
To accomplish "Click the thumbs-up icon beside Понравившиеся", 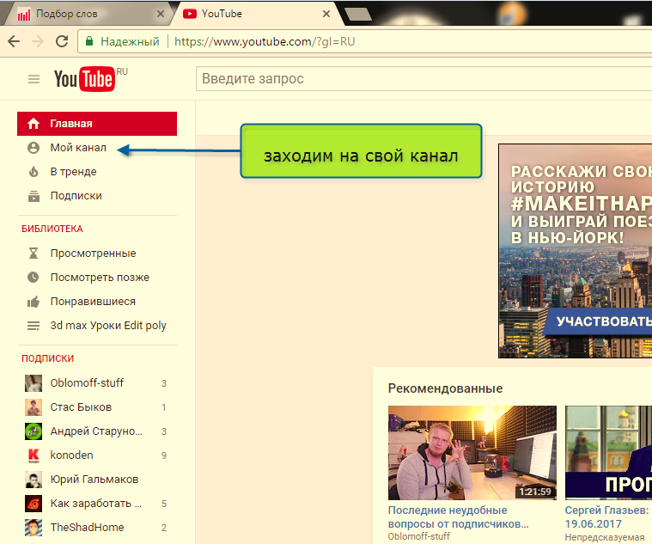I will pos(34,302).
